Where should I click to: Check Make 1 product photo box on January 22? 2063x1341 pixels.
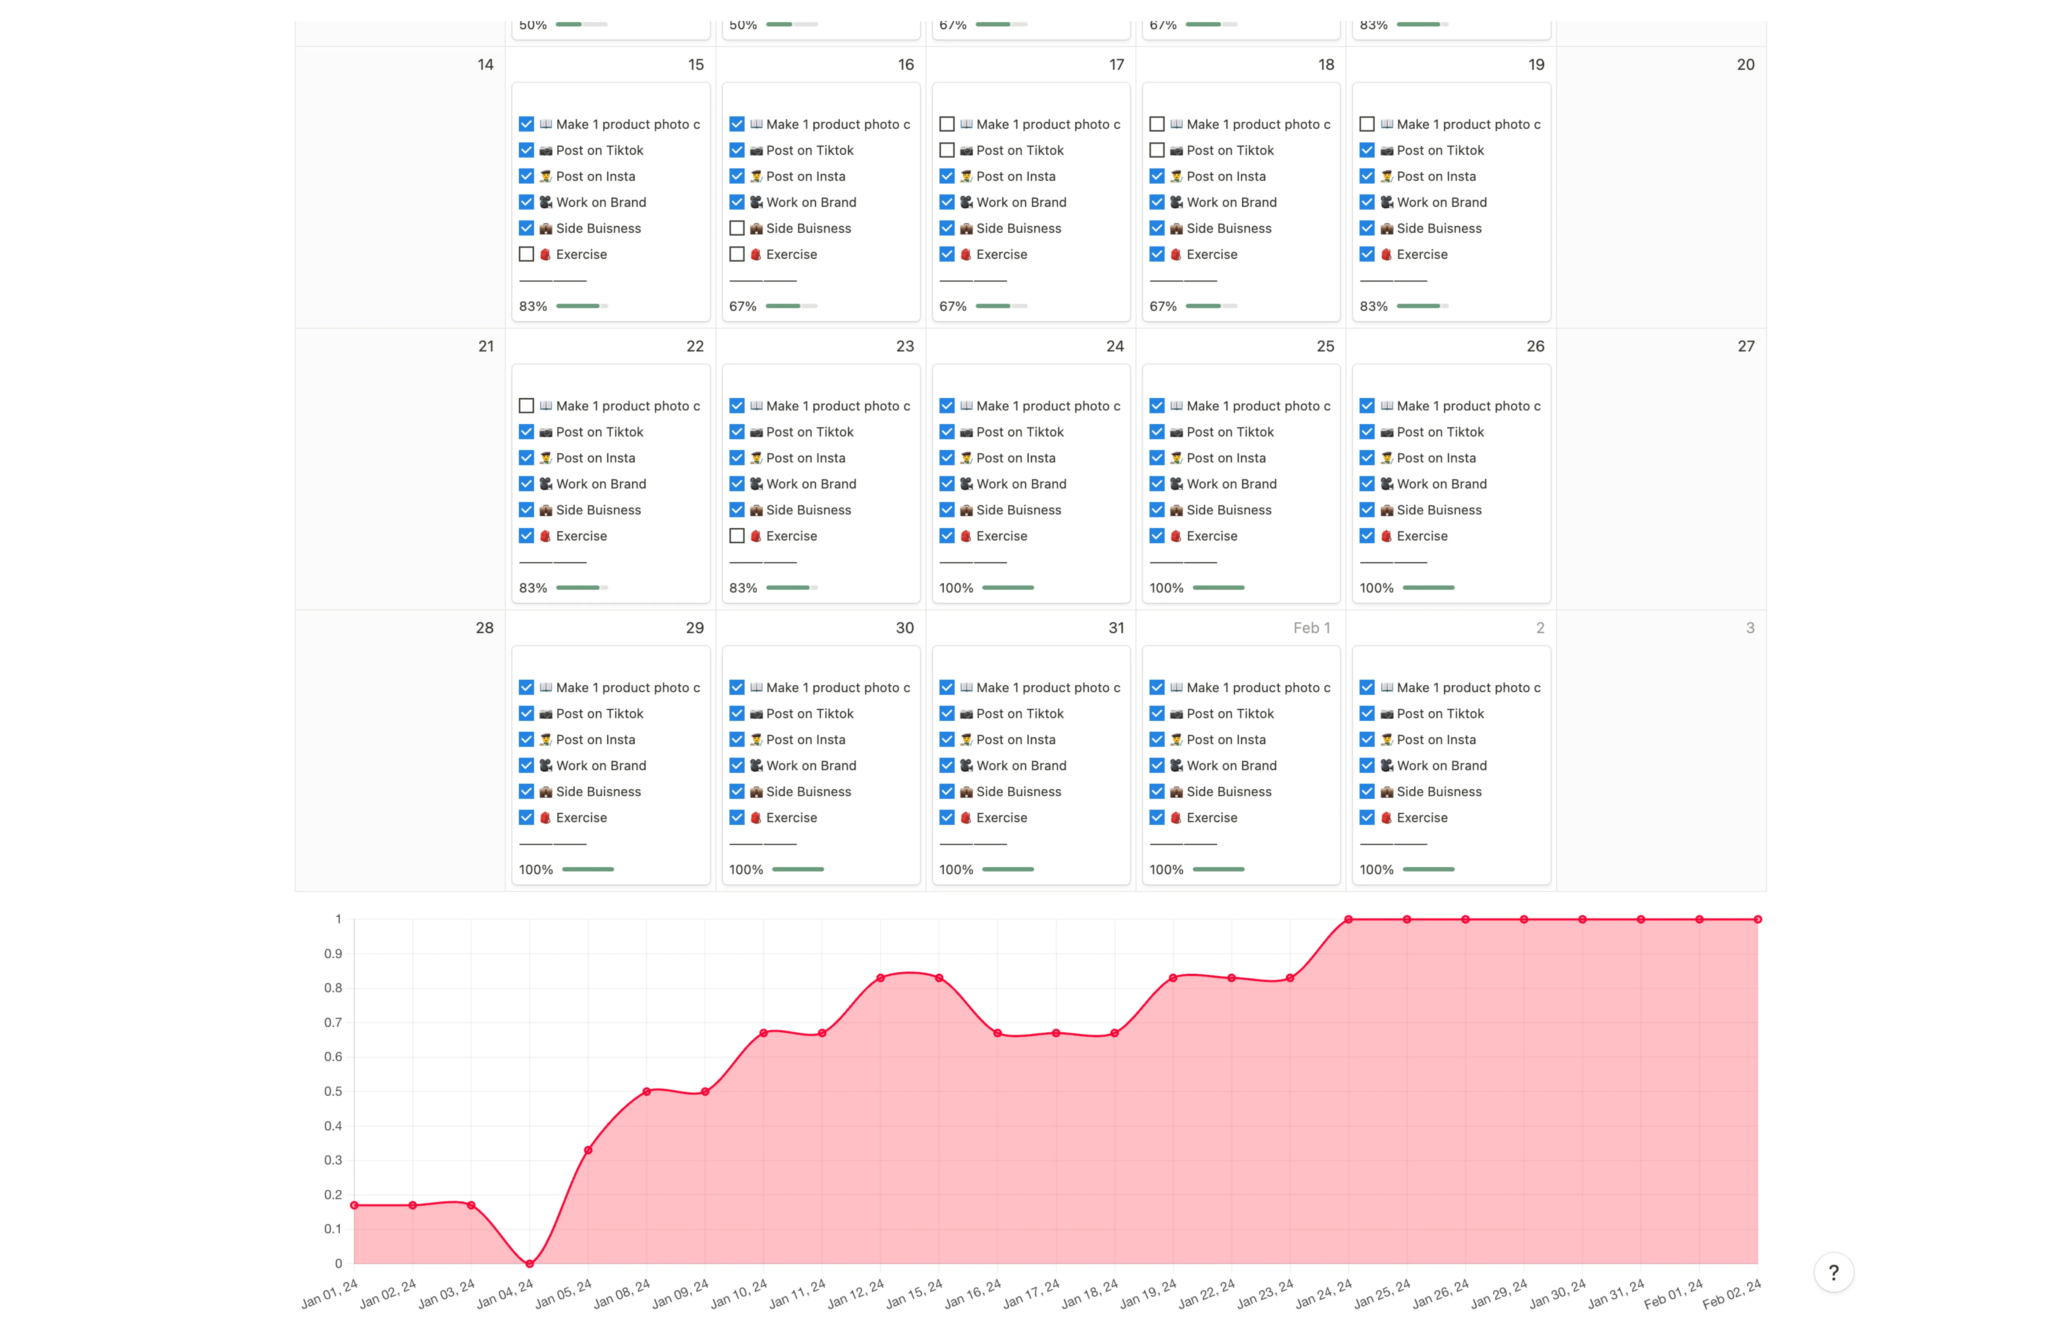point(526,406)
